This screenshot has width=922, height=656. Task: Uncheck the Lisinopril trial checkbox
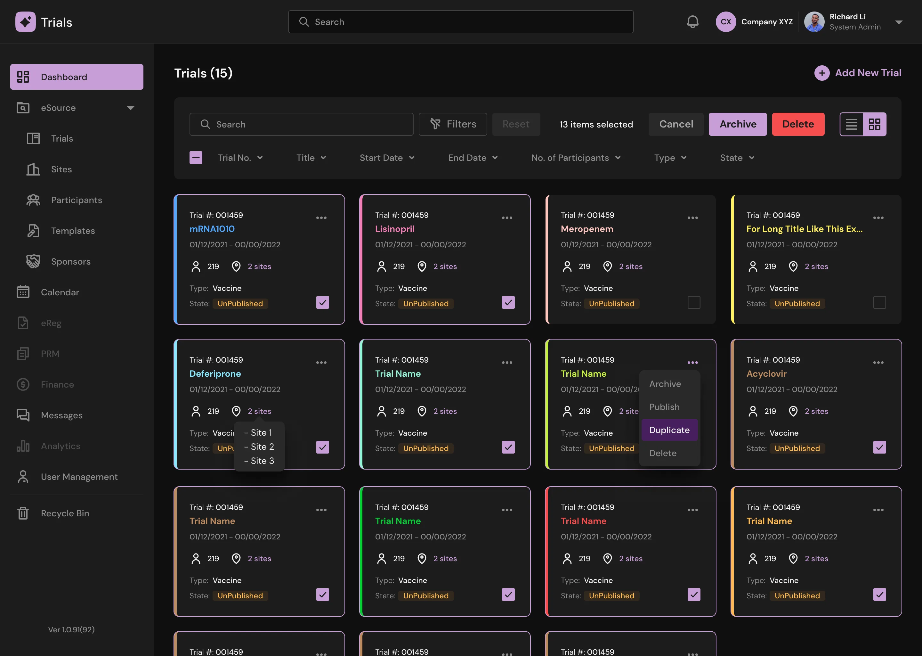click(508, 303)
